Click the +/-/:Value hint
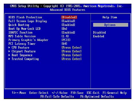 [60, 93]
